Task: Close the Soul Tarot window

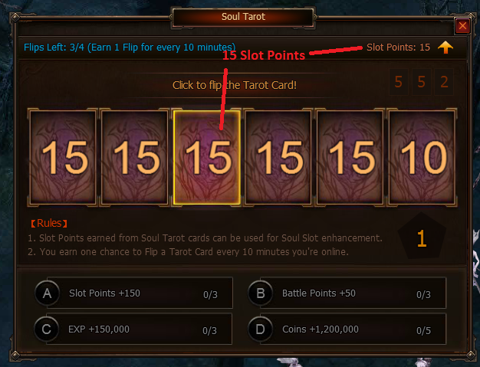Action: coord(462,26)
